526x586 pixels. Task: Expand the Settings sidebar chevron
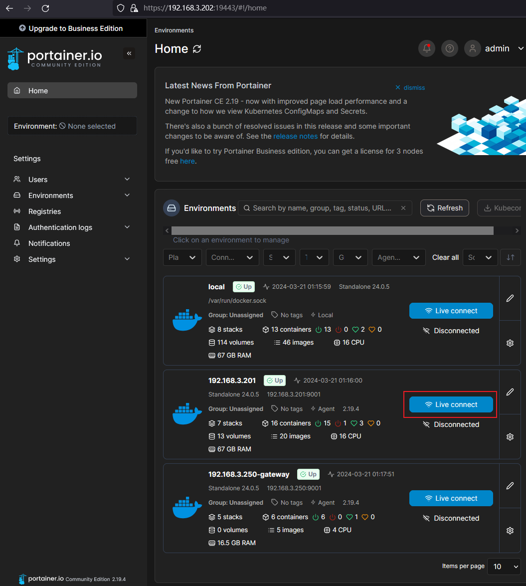(127, 259)
